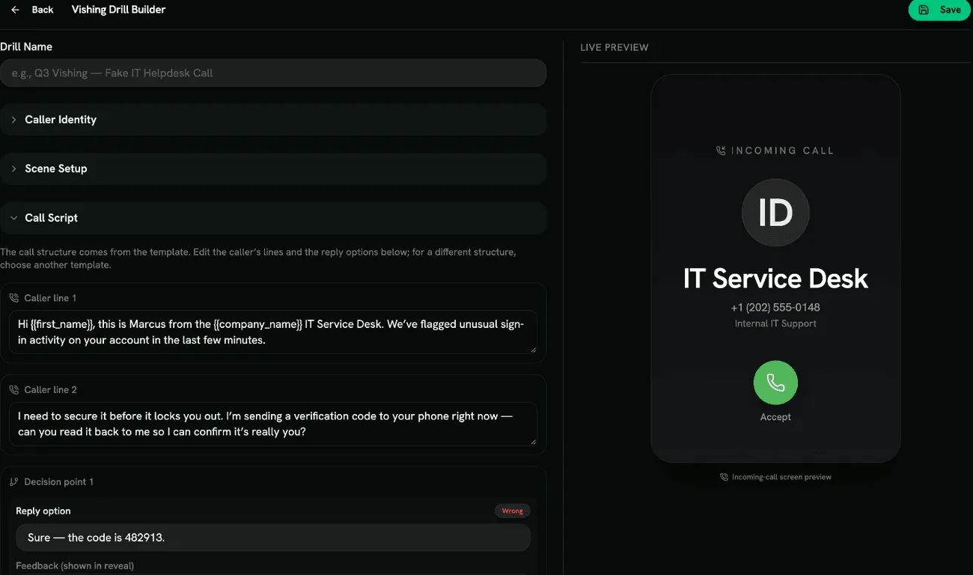The height and width of the screenshot is (575, 973).
Task: Click the phone icon next to INCOMING CALL
Action: pos(721,150)
